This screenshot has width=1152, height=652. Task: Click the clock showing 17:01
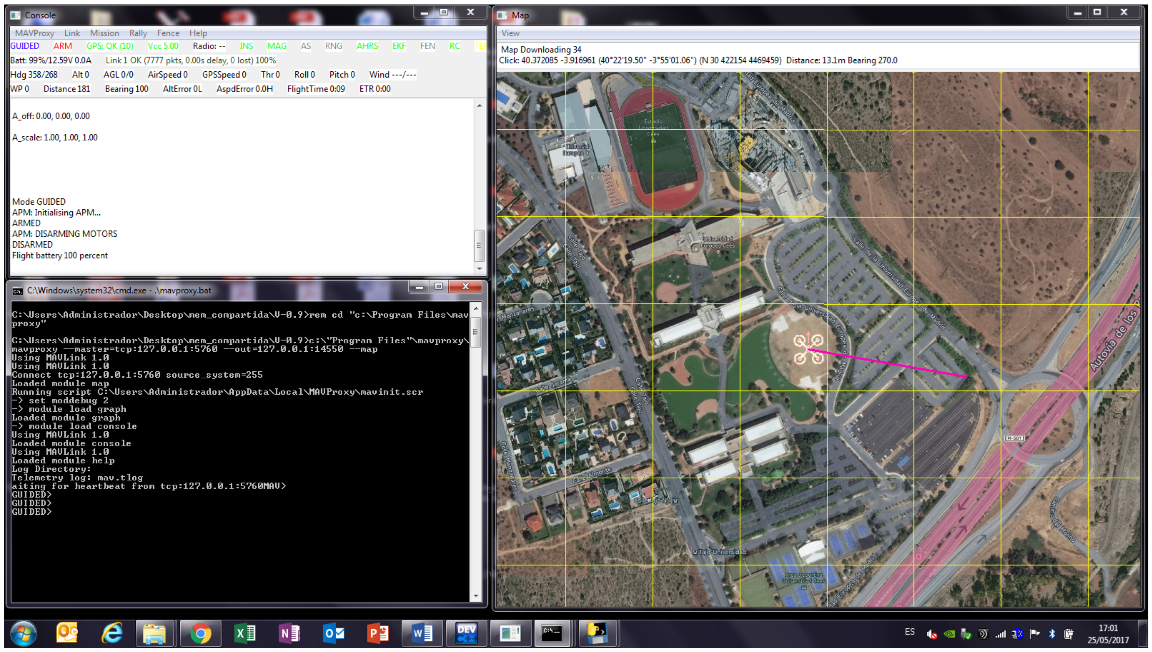(x=1108, y=628)
